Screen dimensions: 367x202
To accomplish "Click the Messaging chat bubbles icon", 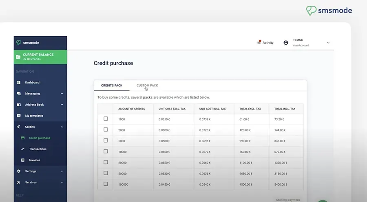I will click(19, 94).
